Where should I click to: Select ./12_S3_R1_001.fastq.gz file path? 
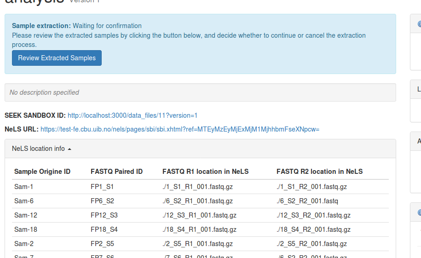pos(200,215)
